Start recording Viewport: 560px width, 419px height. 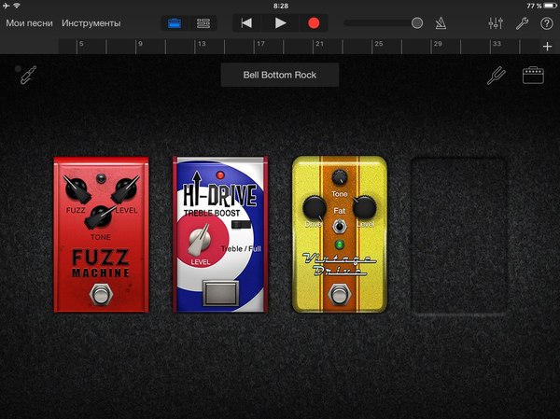coord(314,22)
